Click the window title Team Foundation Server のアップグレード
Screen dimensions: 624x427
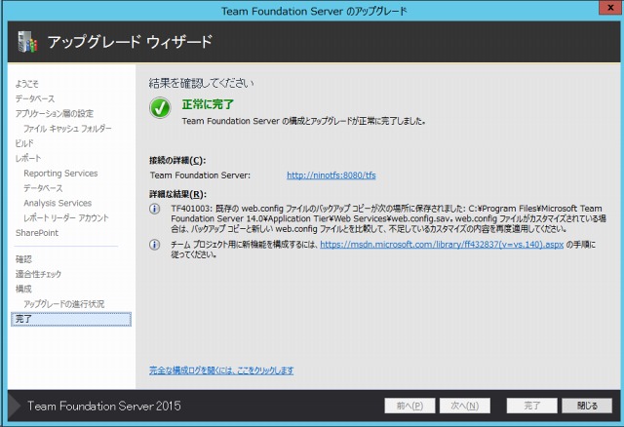[x=314, y=11]
